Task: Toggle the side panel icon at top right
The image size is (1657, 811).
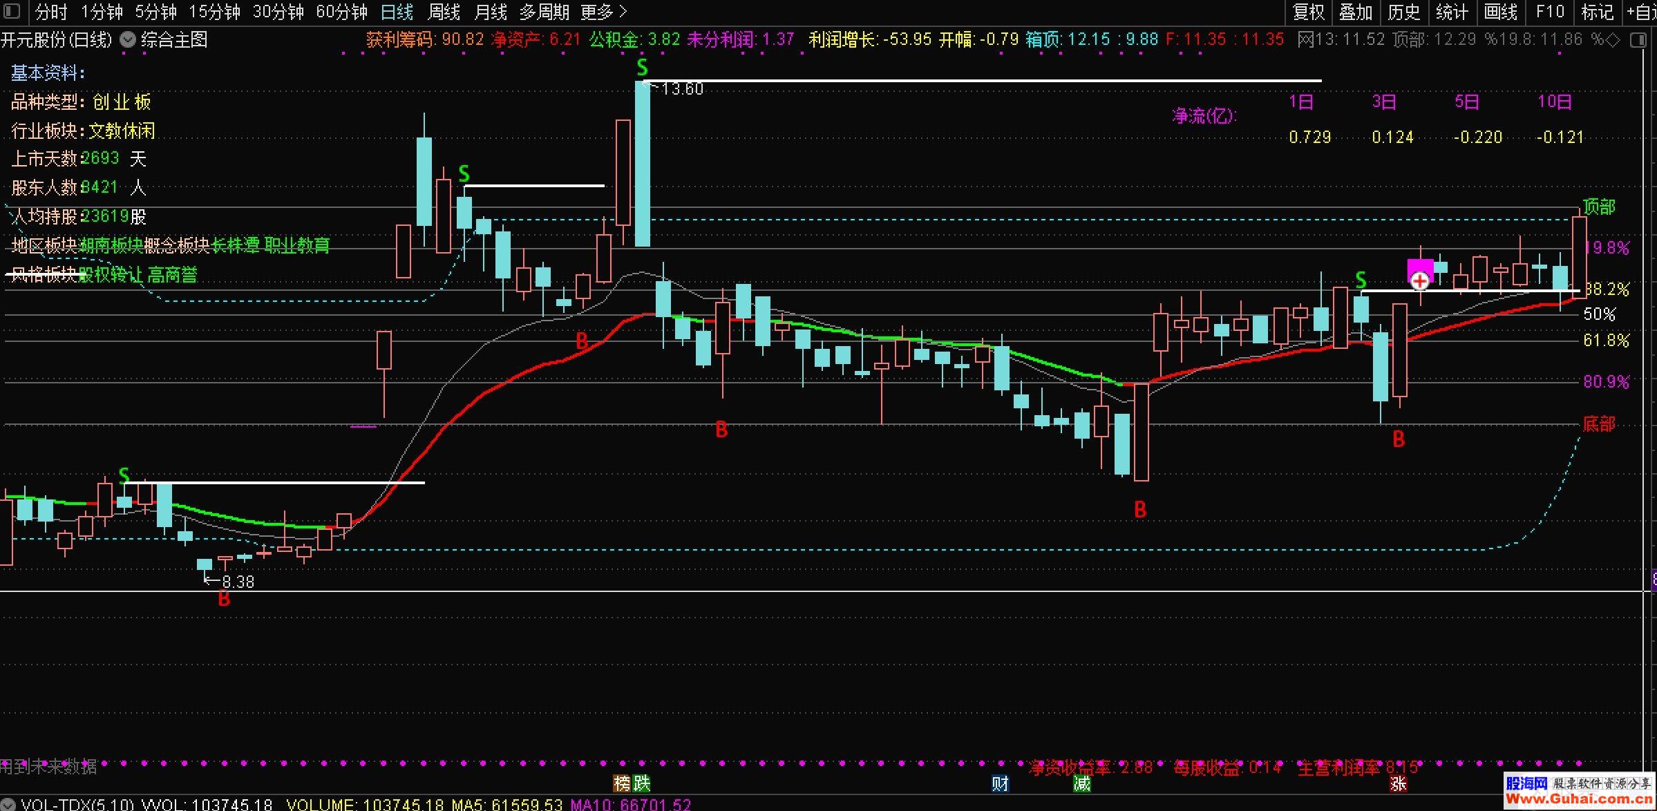Action: [1638, 40]
